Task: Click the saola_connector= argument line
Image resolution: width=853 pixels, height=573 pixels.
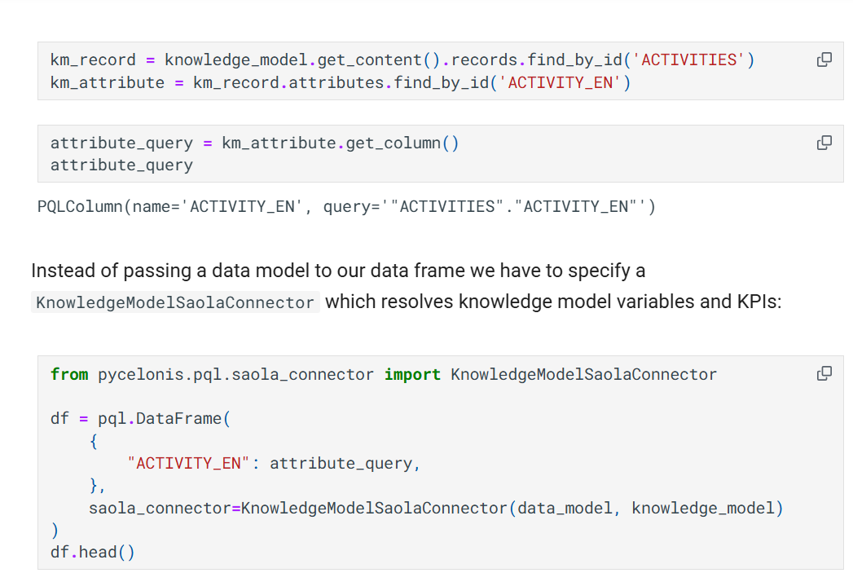Action: (436, 509)
